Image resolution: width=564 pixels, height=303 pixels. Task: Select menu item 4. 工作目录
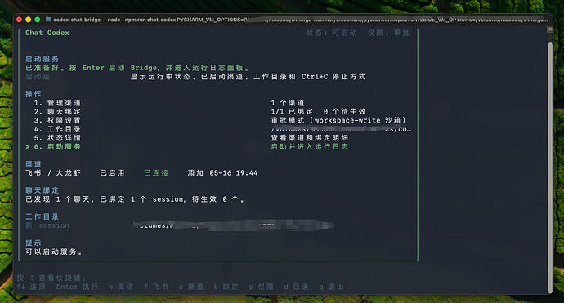(57, 129)
